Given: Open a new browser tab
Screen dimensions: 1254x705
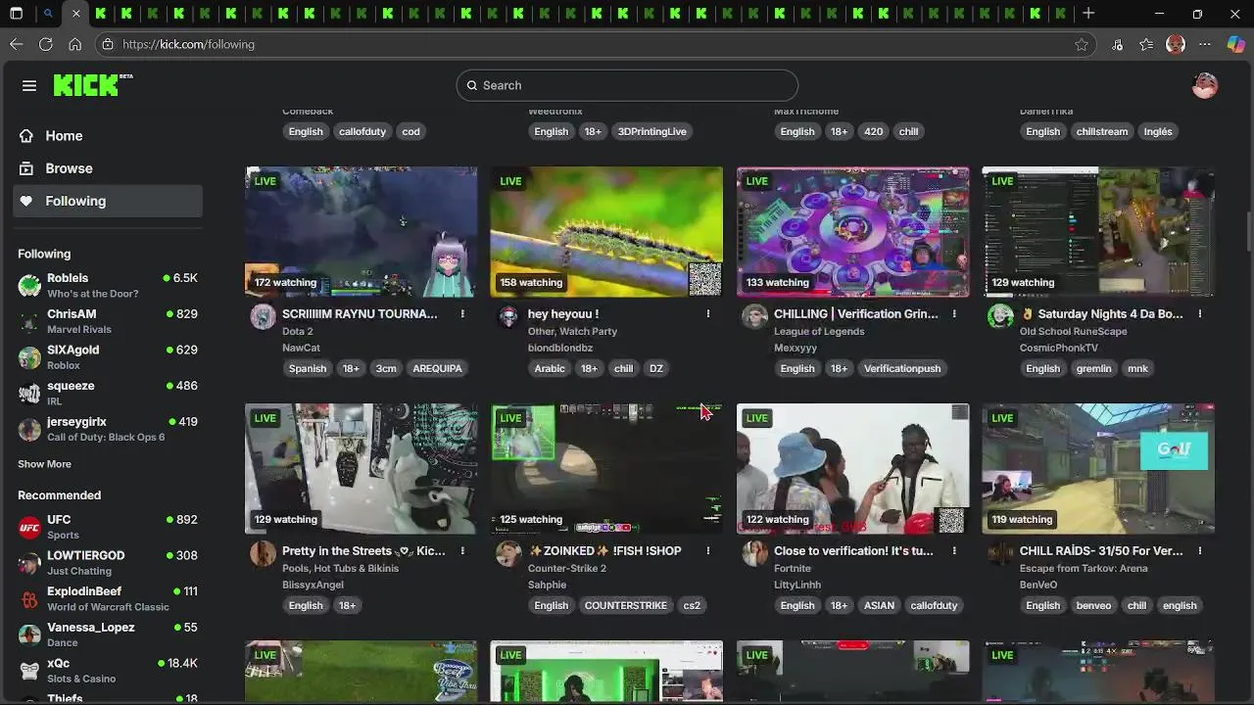Looking at the screenshot, I should coord(1088,14).
